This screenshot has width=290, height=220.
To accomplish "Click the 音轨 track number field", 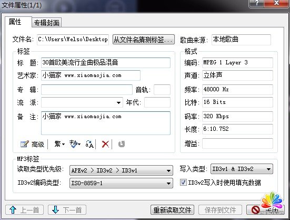I will tap(162, 90).
